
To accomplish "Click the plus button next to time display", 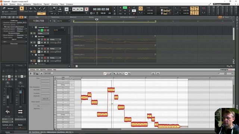I will (x=50, y=21).
